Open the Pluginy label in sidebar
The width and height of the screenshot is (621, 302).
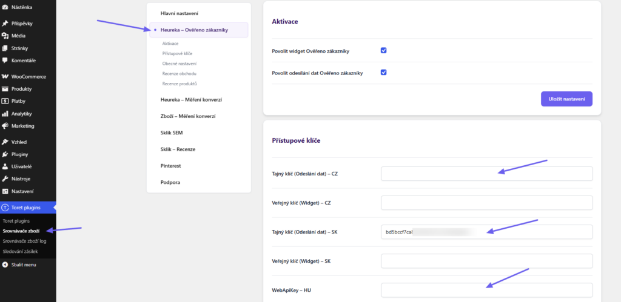(20, 154)
